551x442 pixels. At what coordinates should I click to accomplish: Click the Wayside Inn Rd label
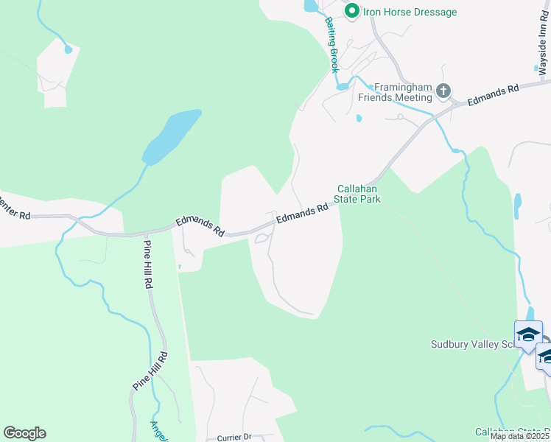click(543, 42)
